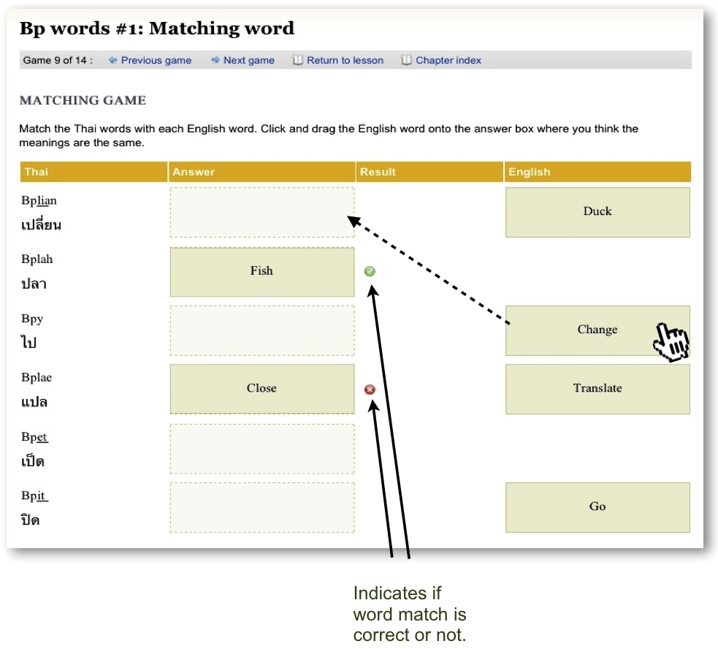The image size is (718, 649).
Task: Click the book icon beside Chapter index
Action: pyautogui.click(x=406, y=60)
